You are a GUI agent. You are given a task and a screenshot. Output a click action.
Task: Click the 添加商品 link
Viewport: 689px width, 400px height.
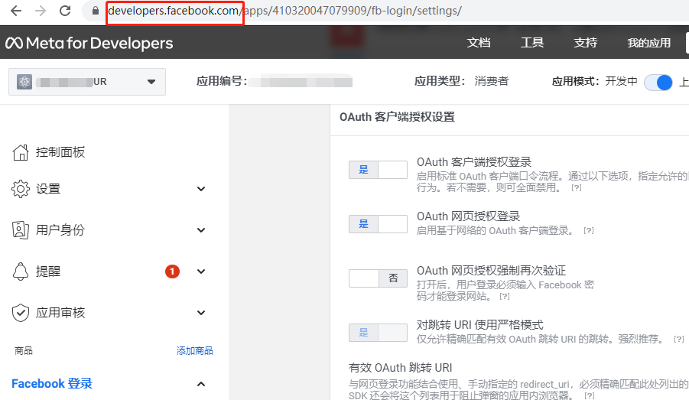pos(194,351)
